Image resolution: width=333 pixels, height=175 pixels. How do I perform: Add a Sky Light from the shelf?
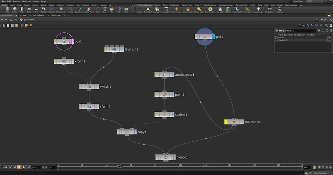pos(220,10)
